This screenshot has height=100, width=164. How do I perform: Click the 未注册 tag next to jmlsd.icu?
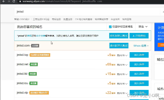click(x=33, y=83)
